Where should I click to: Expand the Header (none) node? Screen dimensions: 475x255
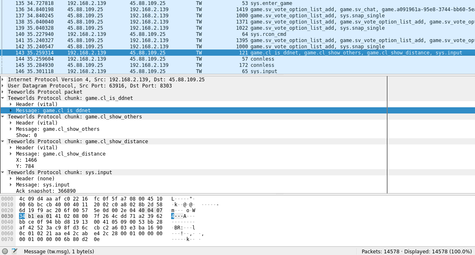(x=11, y=179)
